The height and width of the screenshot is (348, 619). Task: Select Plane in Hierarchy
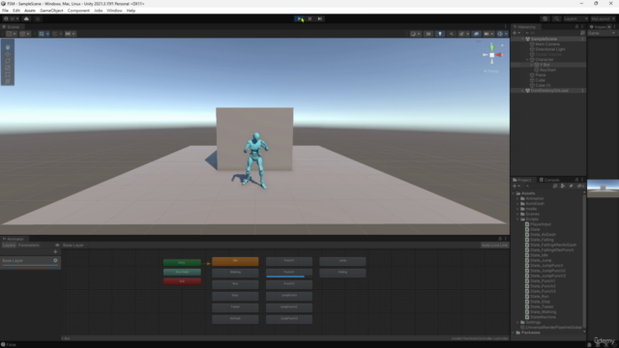pos(541,75)
